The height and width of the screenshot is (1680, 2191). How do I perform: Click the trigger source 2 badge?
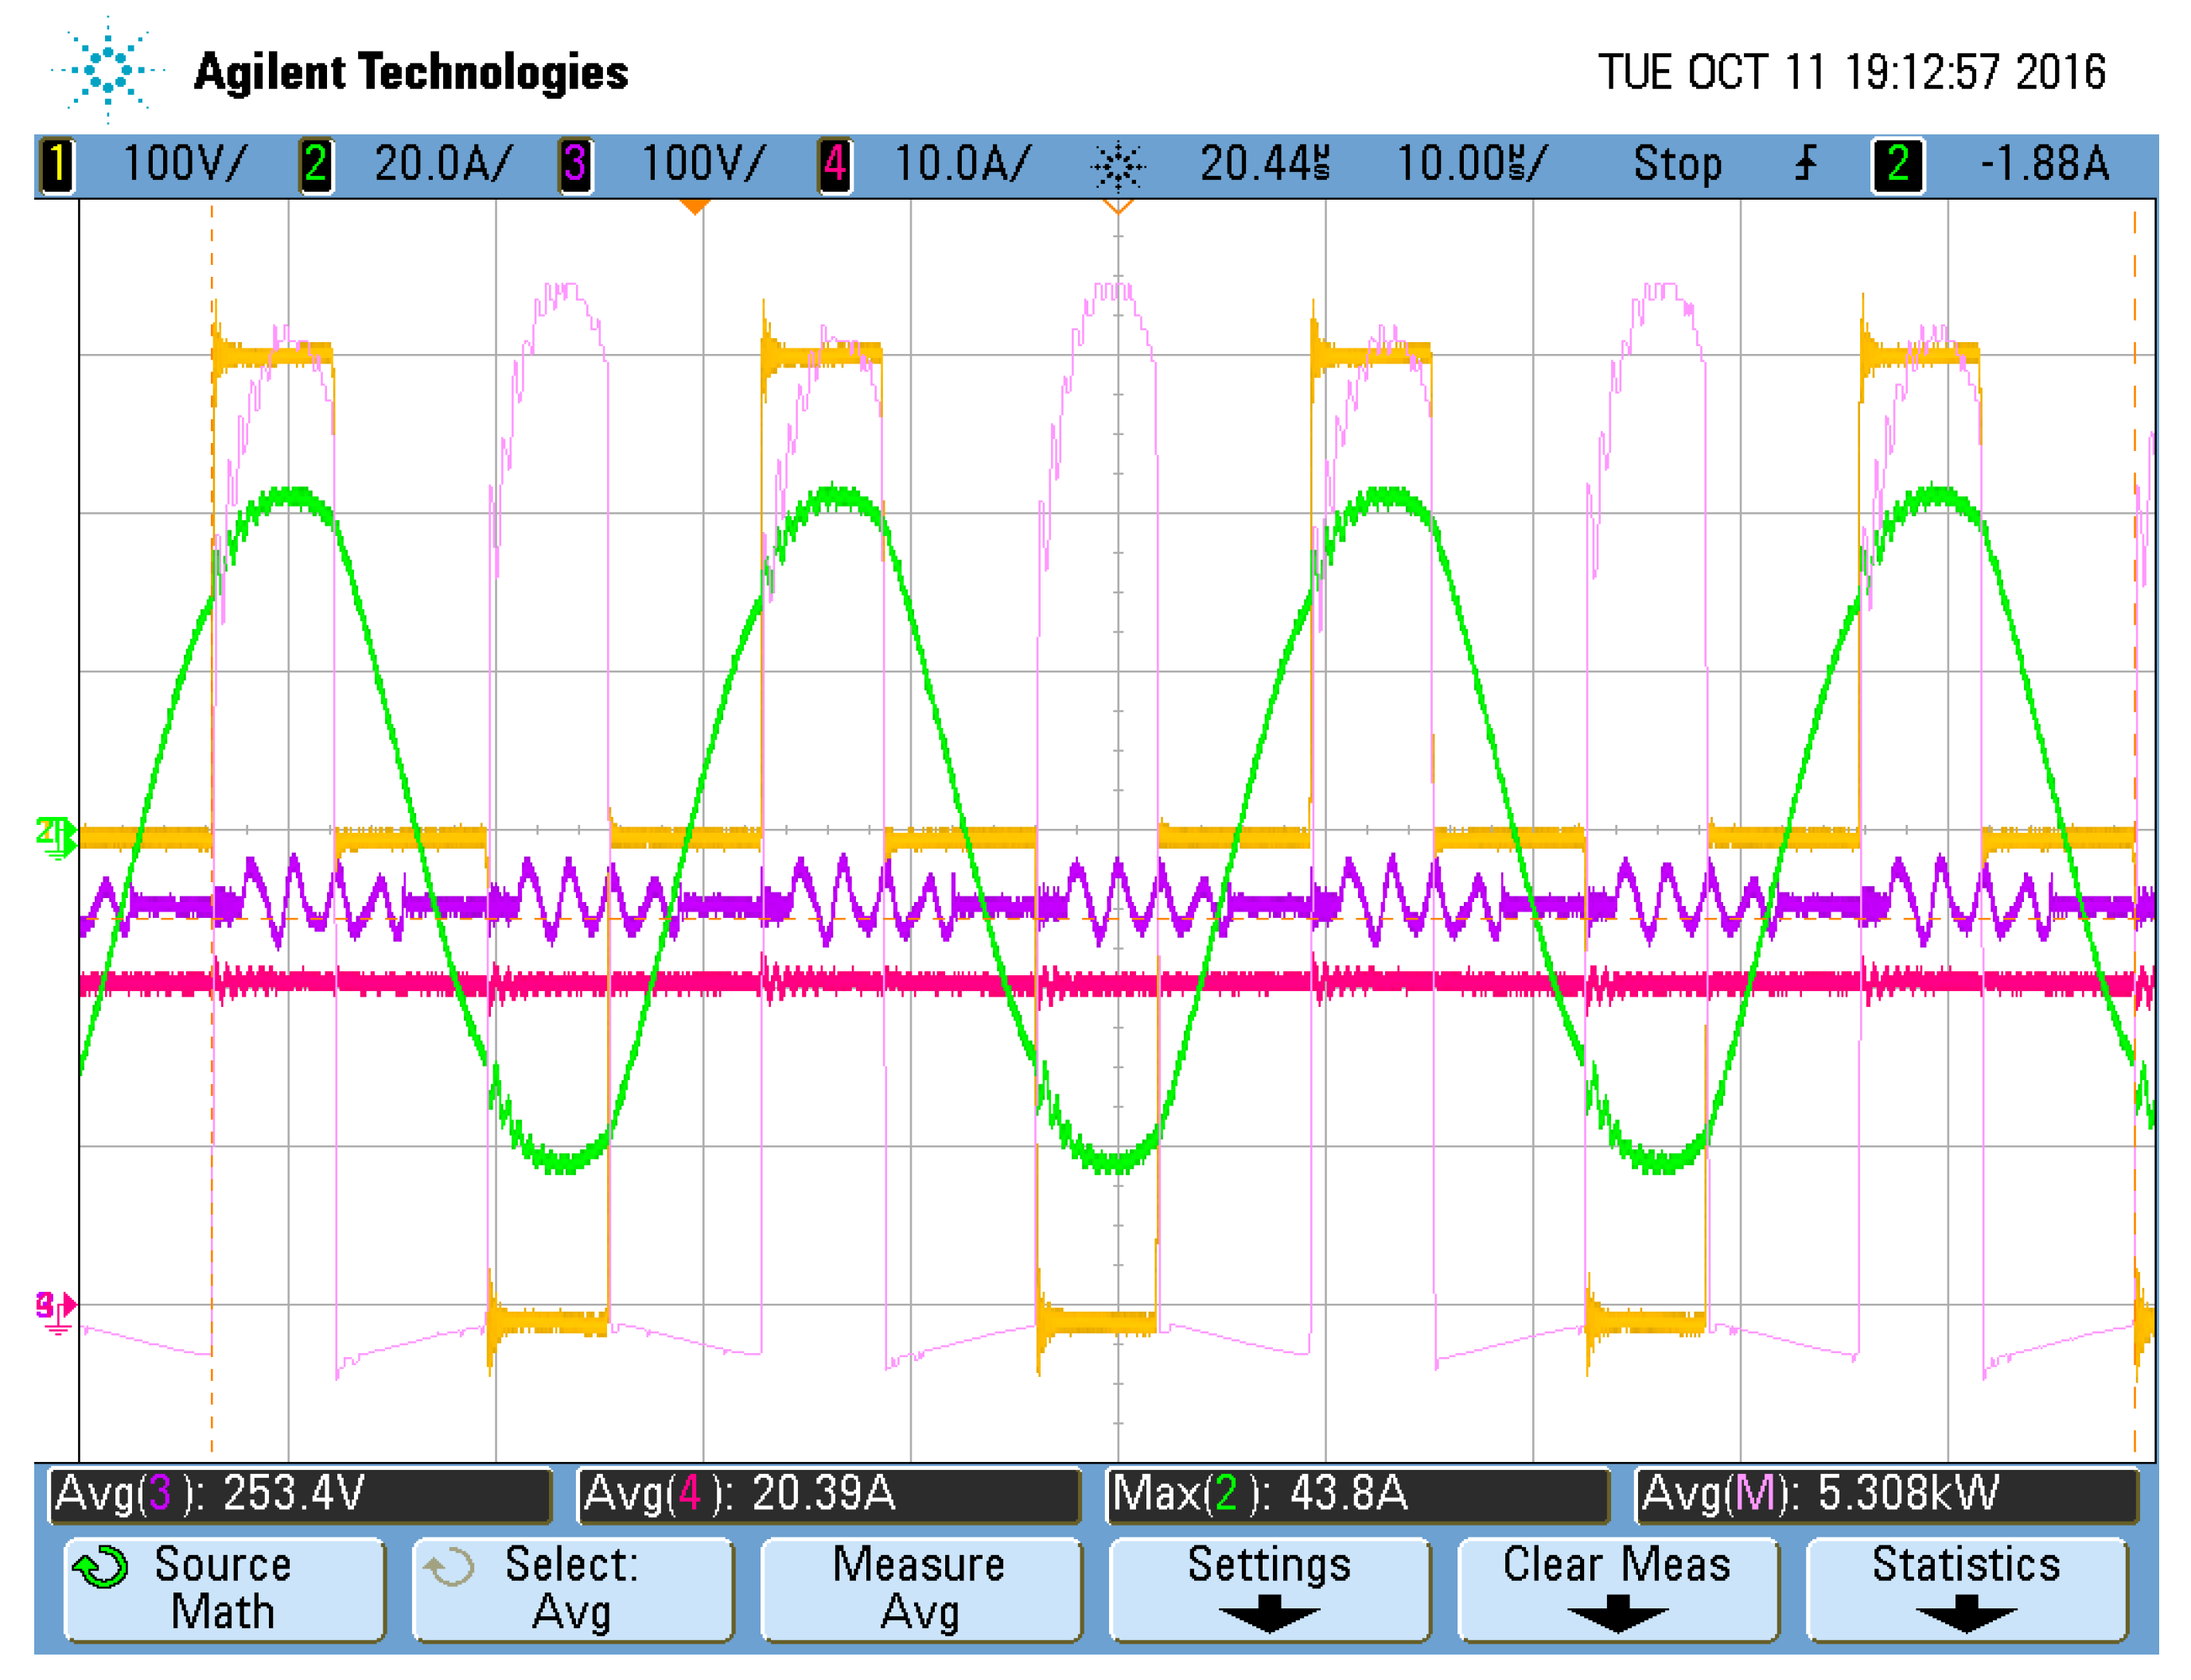[x=1898, y=165]
